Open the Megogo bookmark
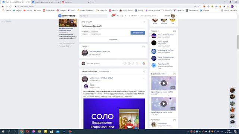Viewport: 239px width, 134px height. 17,10
